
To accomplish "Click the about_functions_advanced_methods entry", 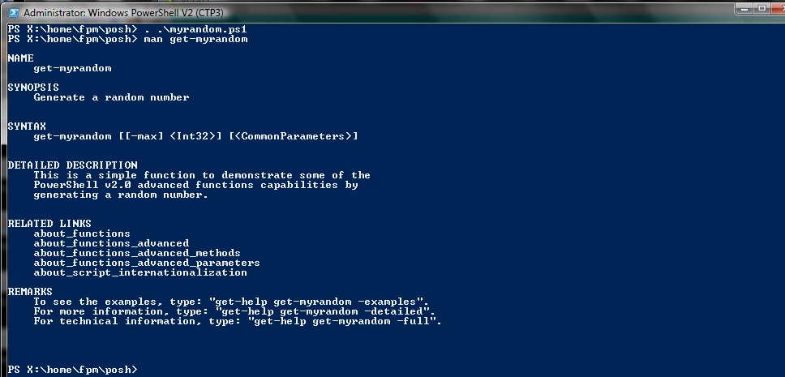I will (x=137, y=253).
